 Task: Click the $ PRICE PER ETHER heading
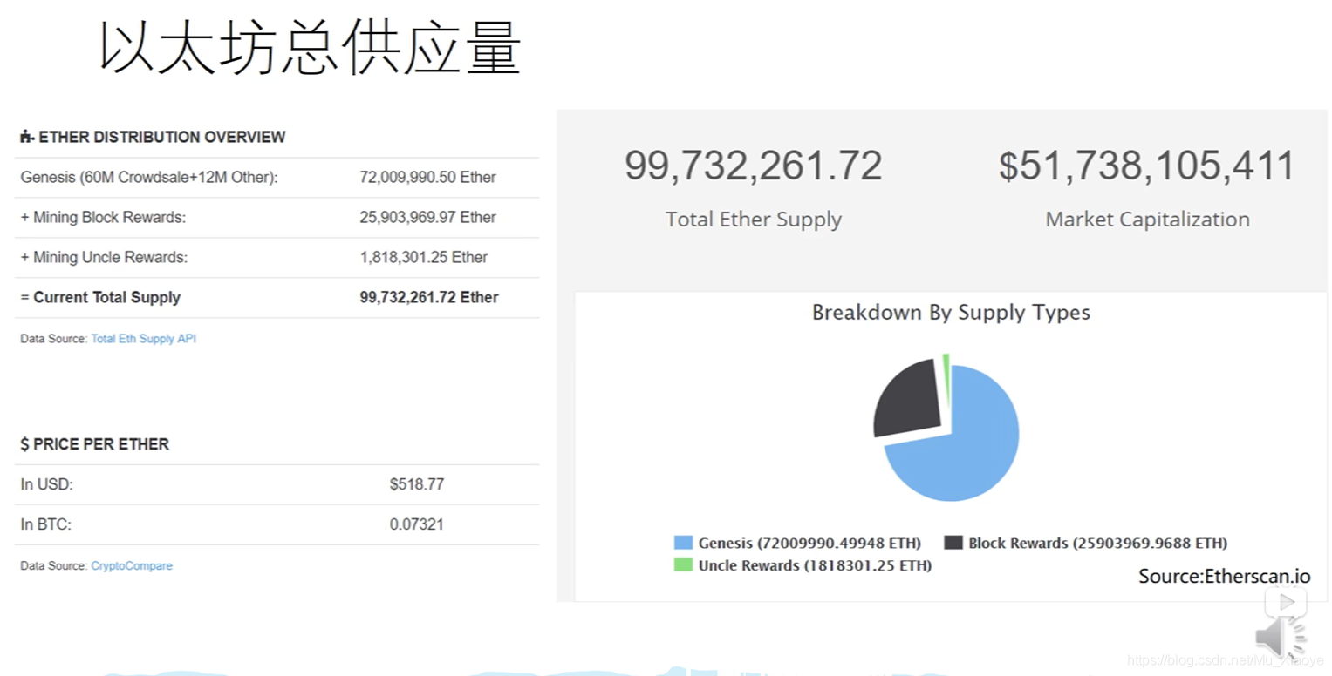click(94, 444)
